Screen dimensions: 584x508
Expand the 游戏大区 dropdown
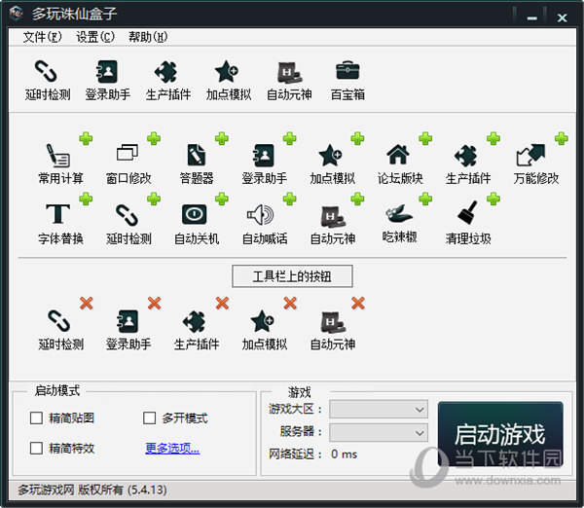point(379,410)
